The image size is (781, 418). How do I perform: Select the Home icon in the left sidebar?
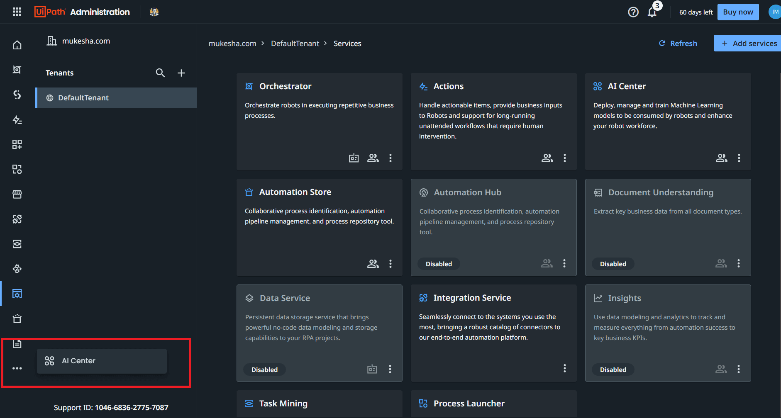coord(17,44)
